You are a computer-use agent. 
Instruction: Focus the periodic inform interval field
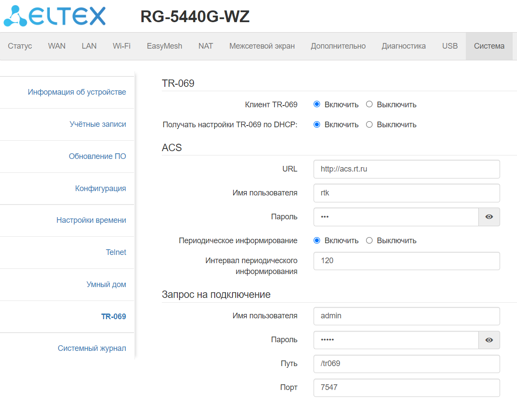click(406, 261)
